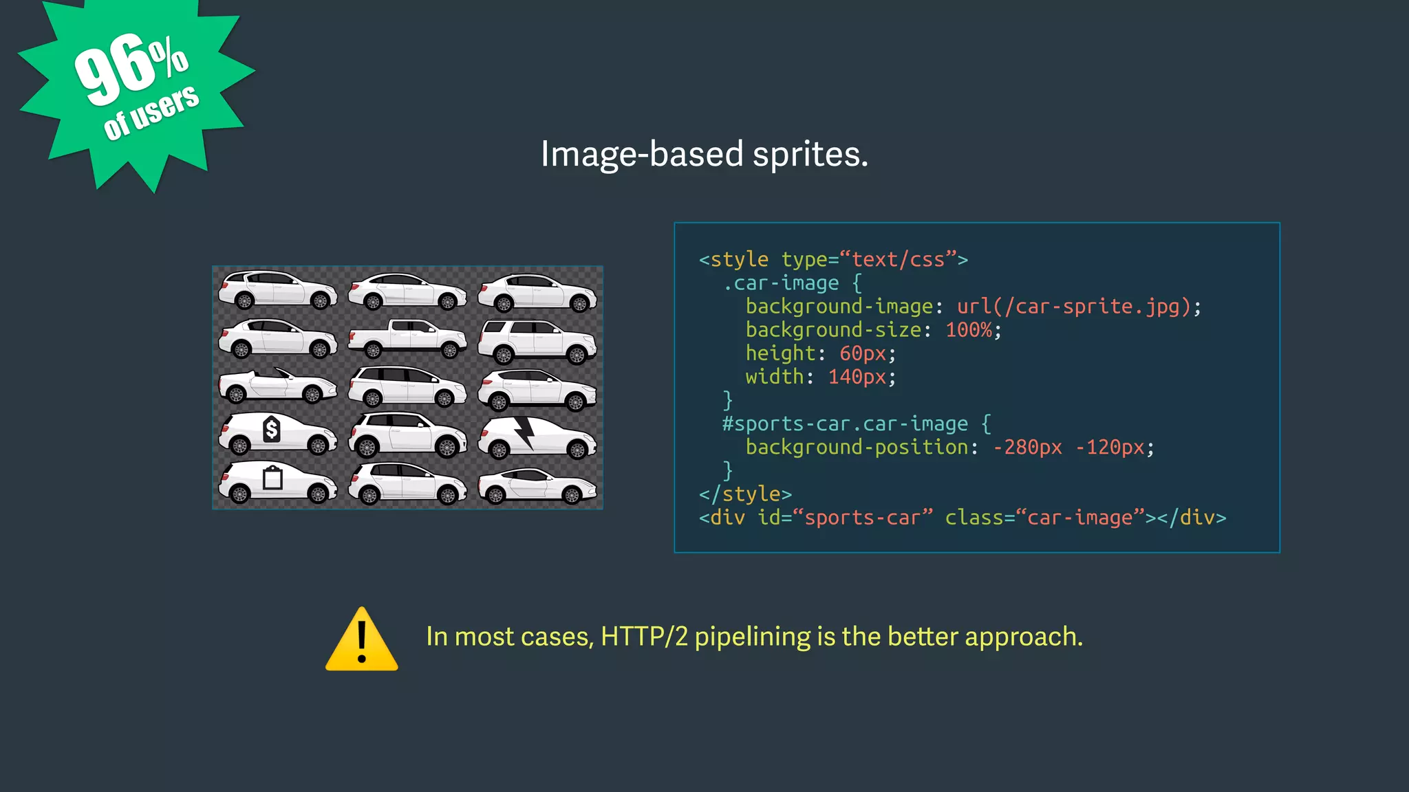Click the "background-size: 100%;" line
This screenshot has width=1409, height=792.
[x=874, y=330]
